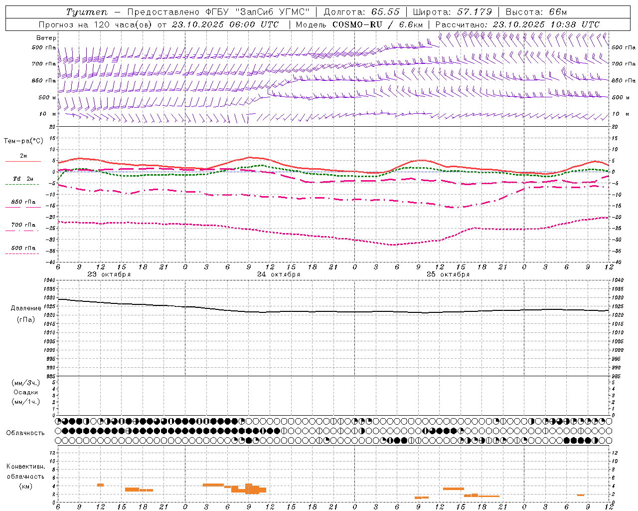
Task: Click the "Осадки" precipitation label
Action: pyautogui.click(x=26, y=392)
